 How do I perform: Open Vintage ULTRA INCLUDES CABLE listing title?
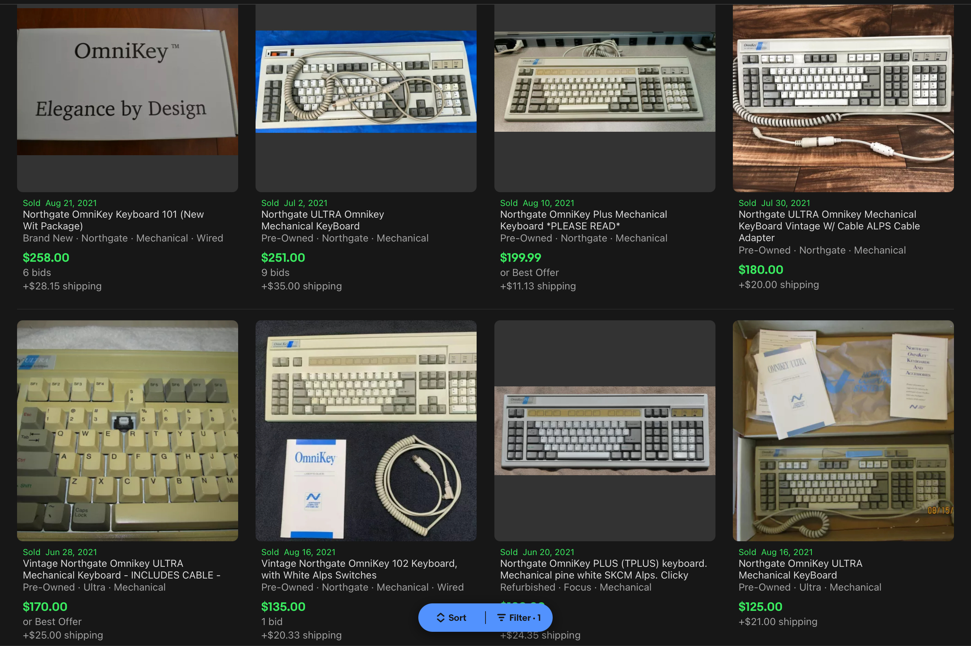(x=122, y=569)
